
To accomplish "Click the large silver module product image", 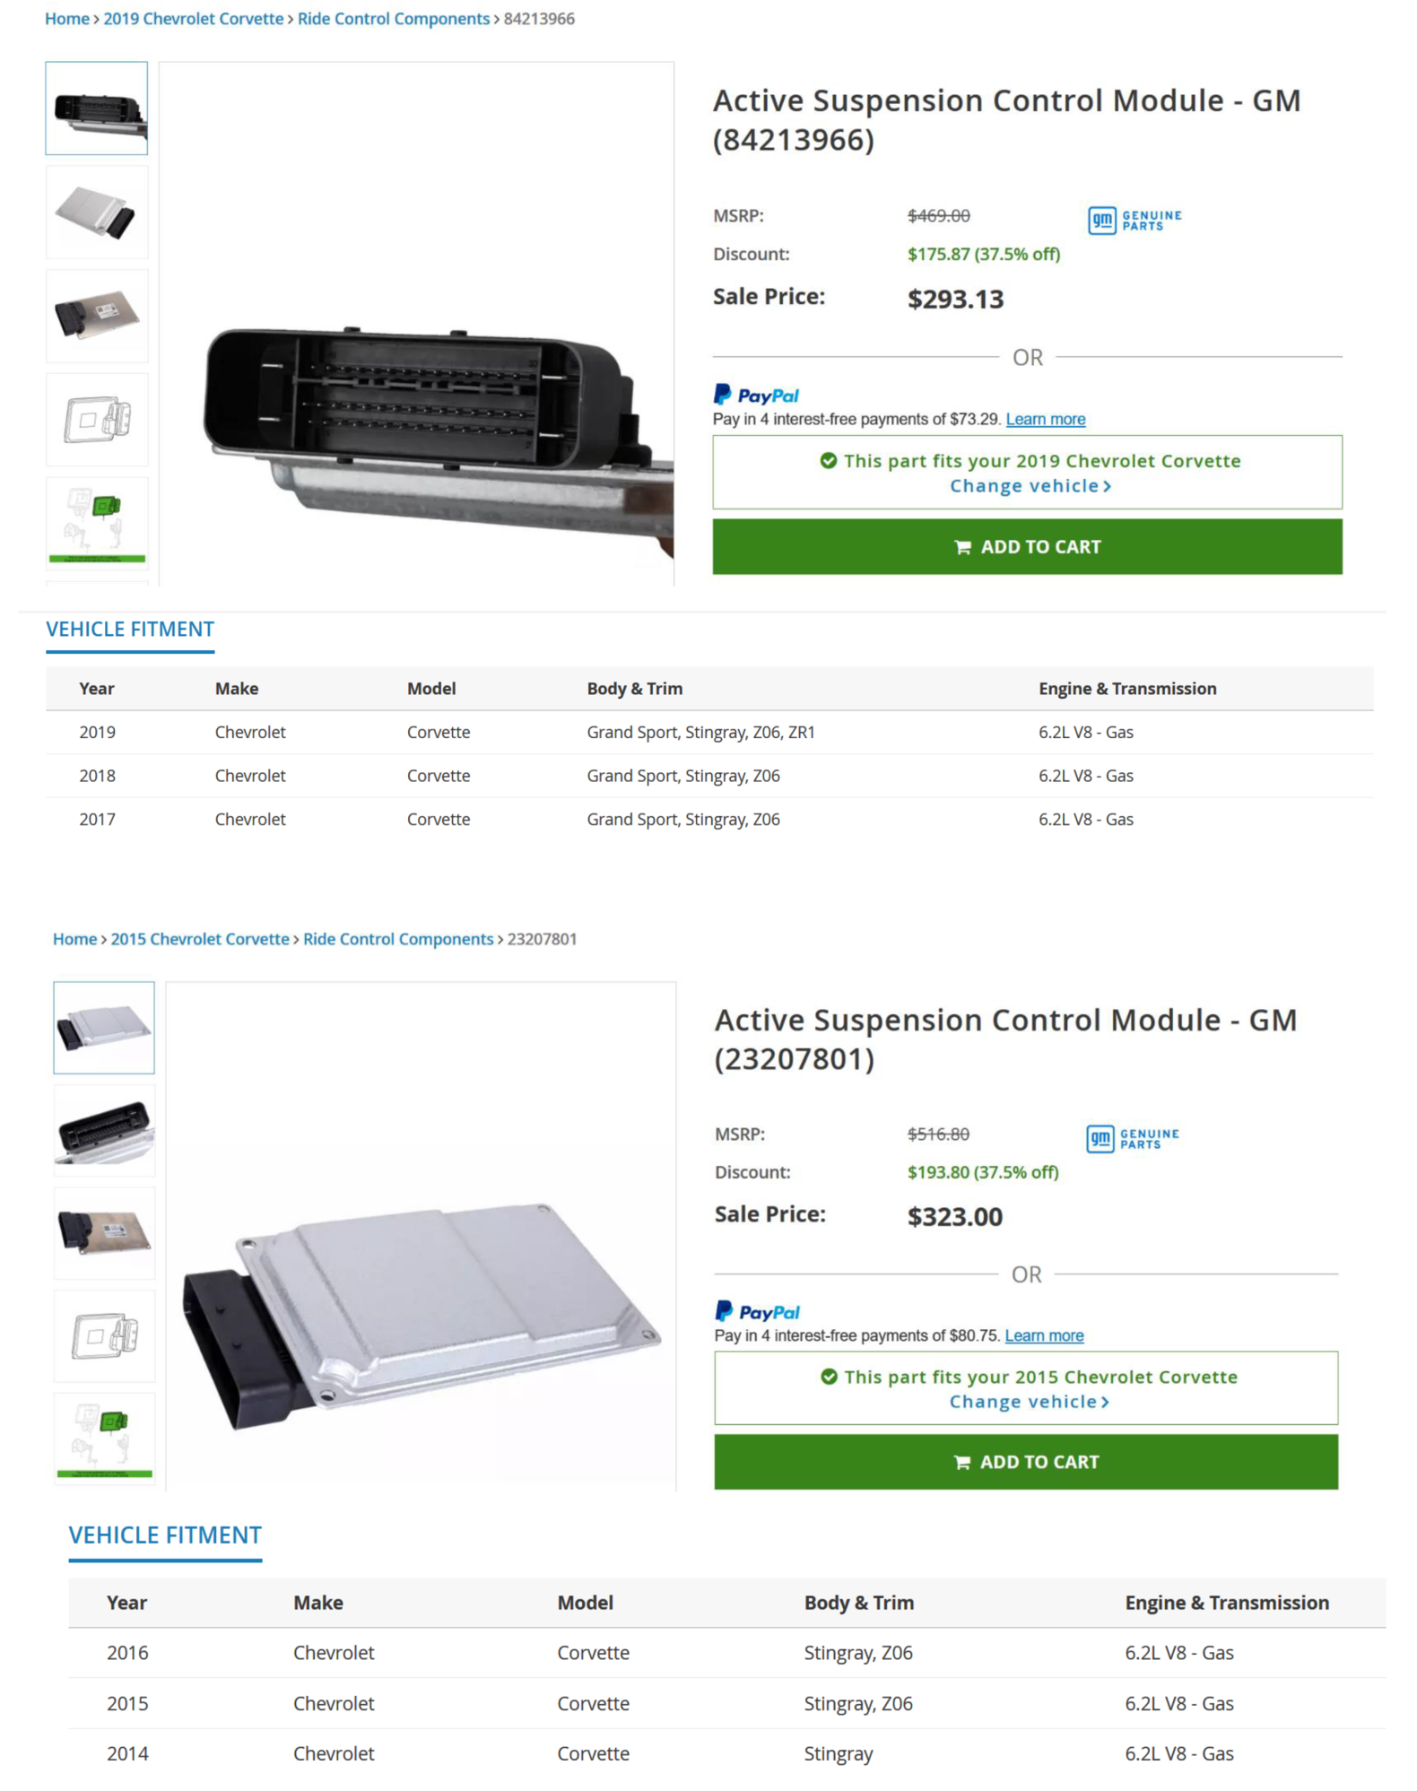I will [x=422, y=1316].
